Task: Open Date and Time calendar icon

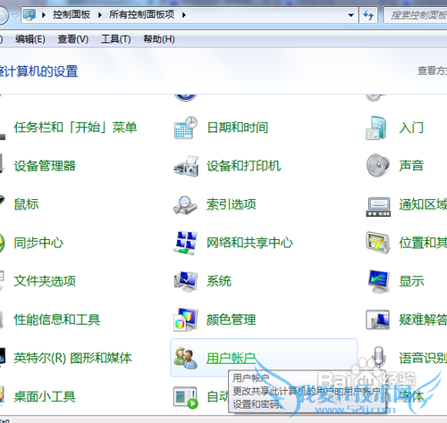Action: pyautogui.click(x=186, y=128)
